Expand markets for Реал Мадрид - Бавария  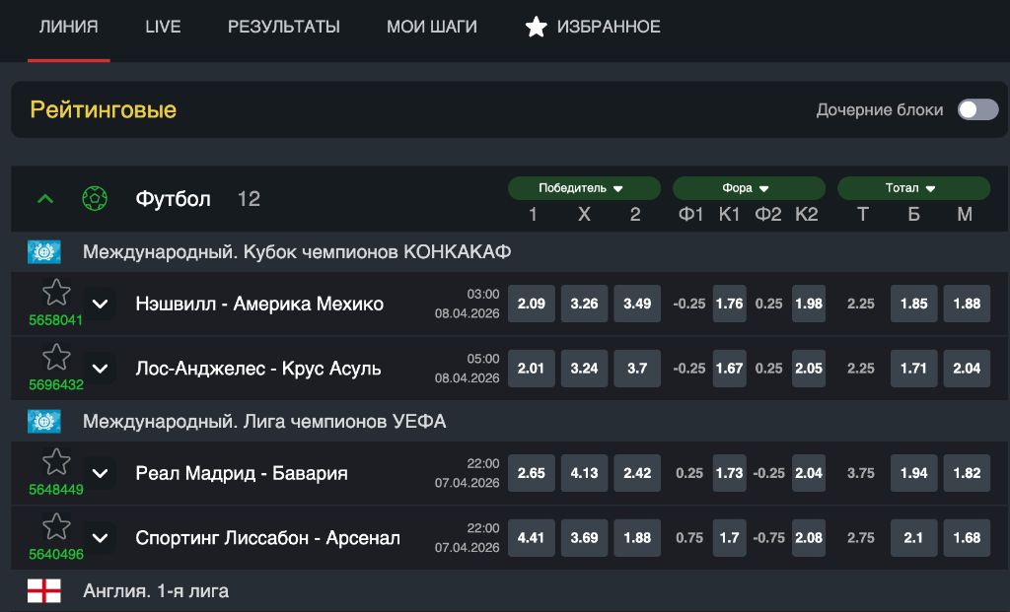click(x=100, y=473)
